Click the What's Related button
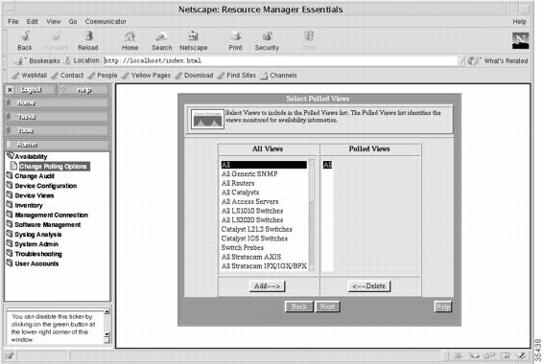543x364 pixels. [498, 61]
